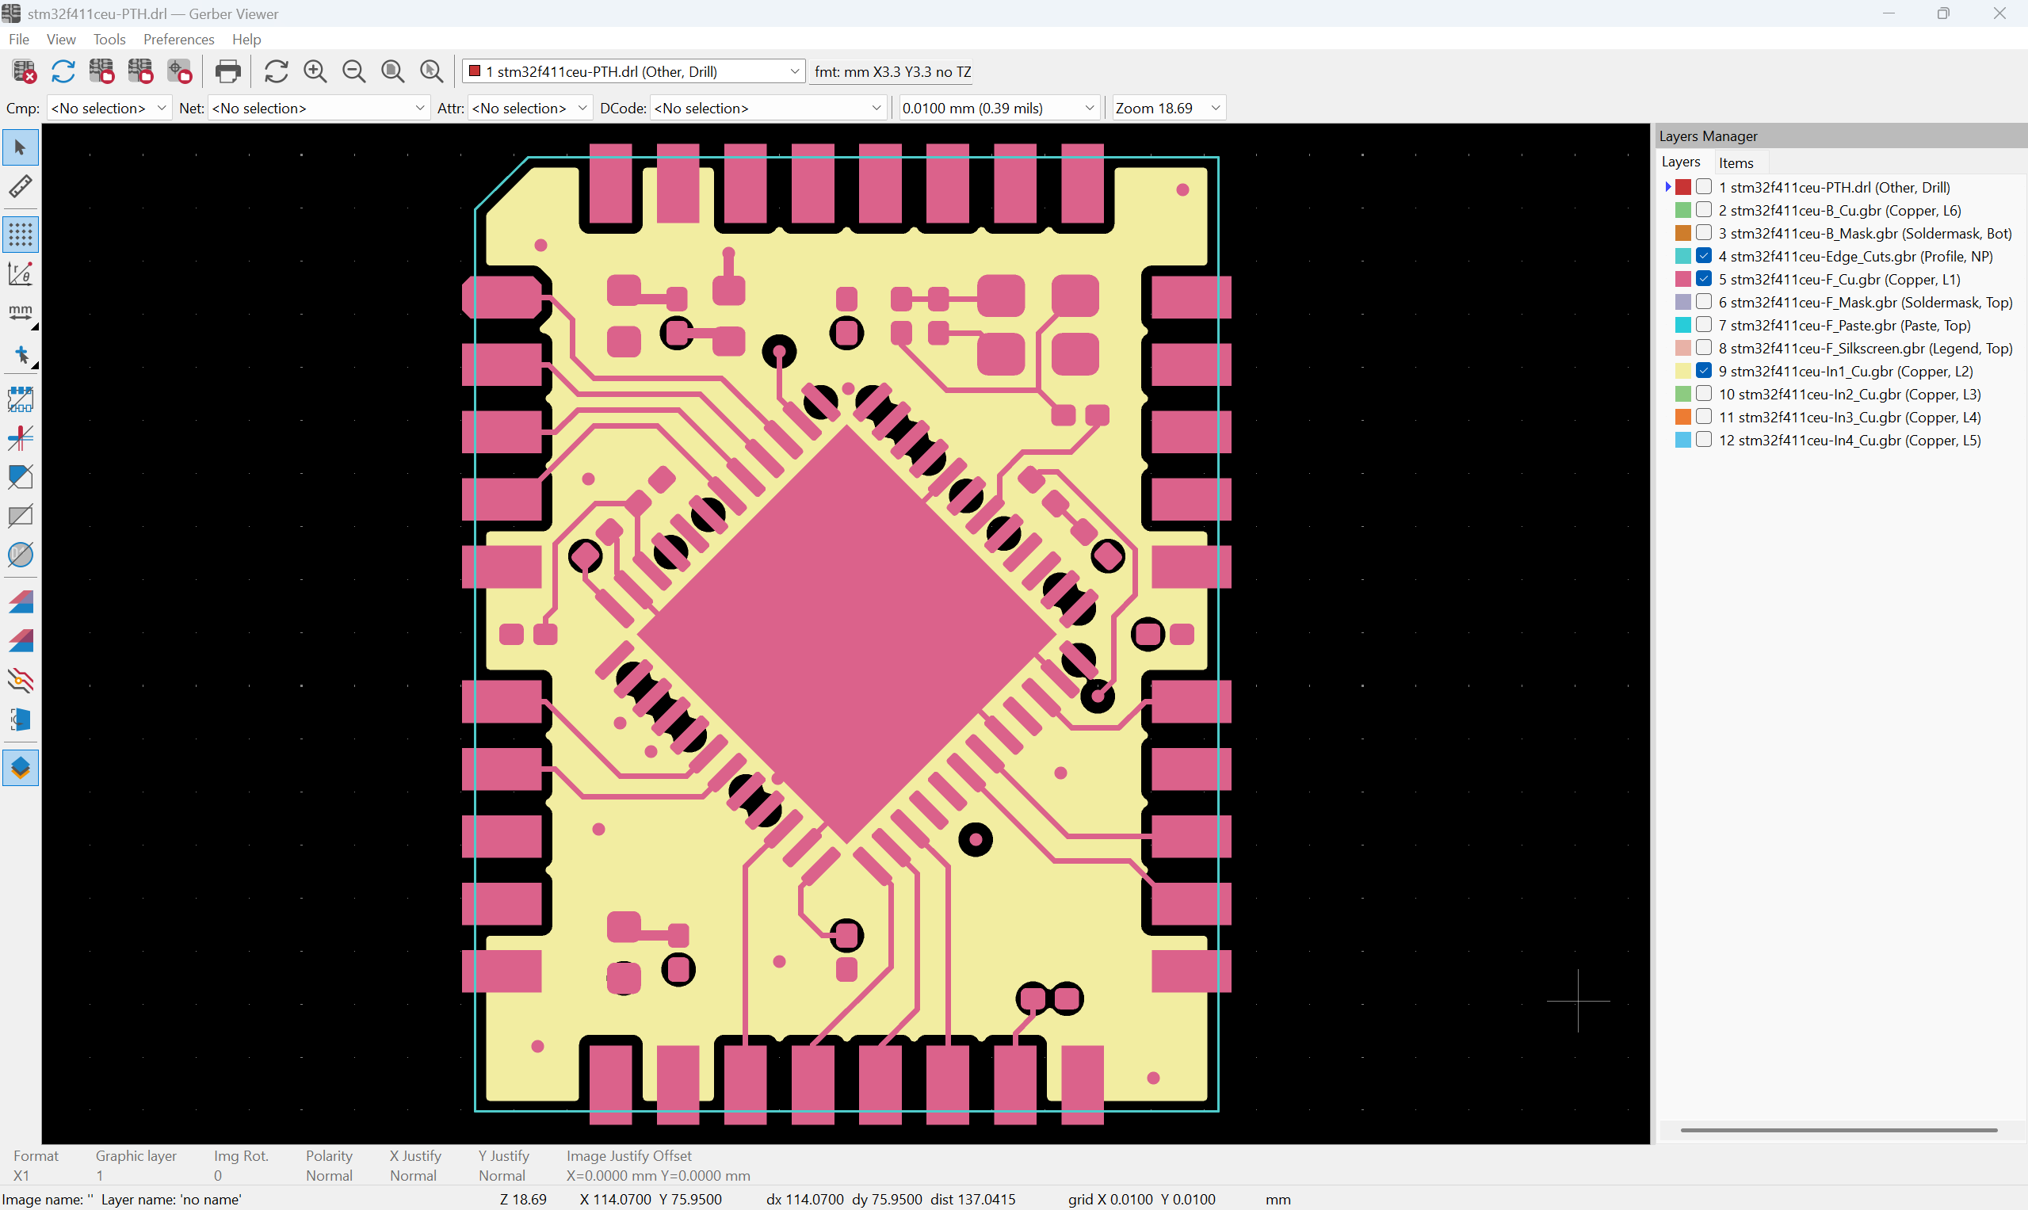Open the Preferences menu

click(x=178, y=39)
